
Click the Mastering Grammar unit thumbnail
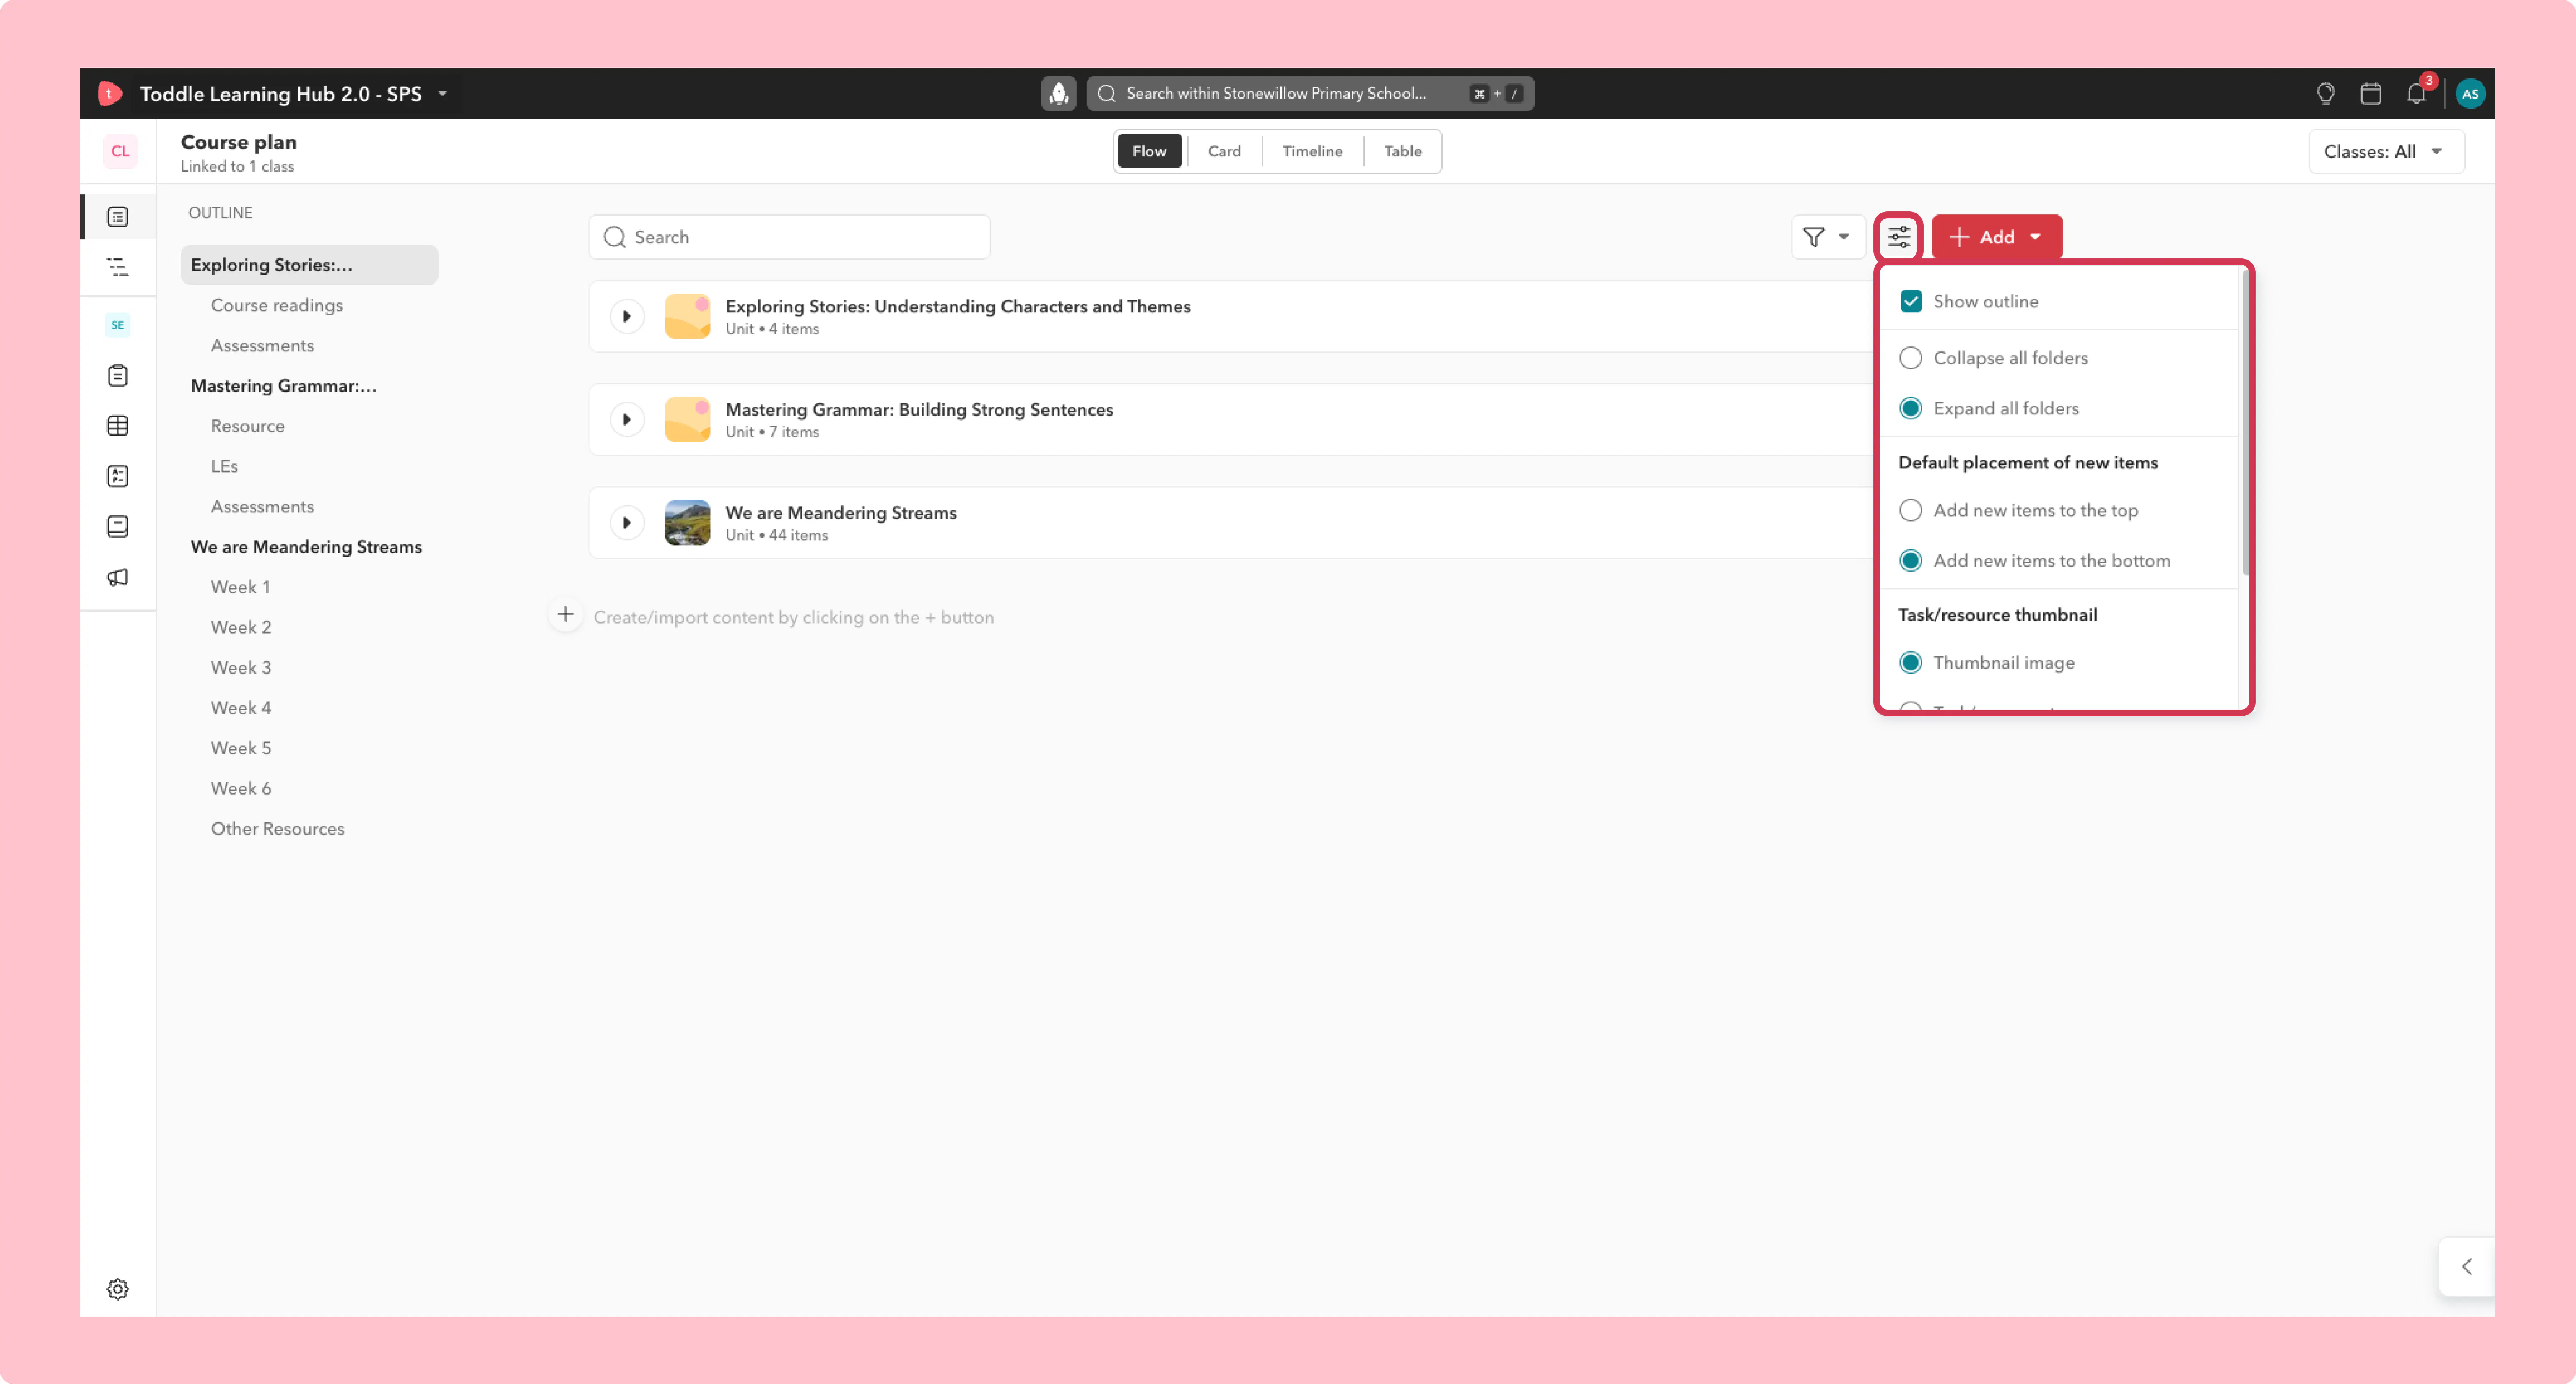click(687, 419)
